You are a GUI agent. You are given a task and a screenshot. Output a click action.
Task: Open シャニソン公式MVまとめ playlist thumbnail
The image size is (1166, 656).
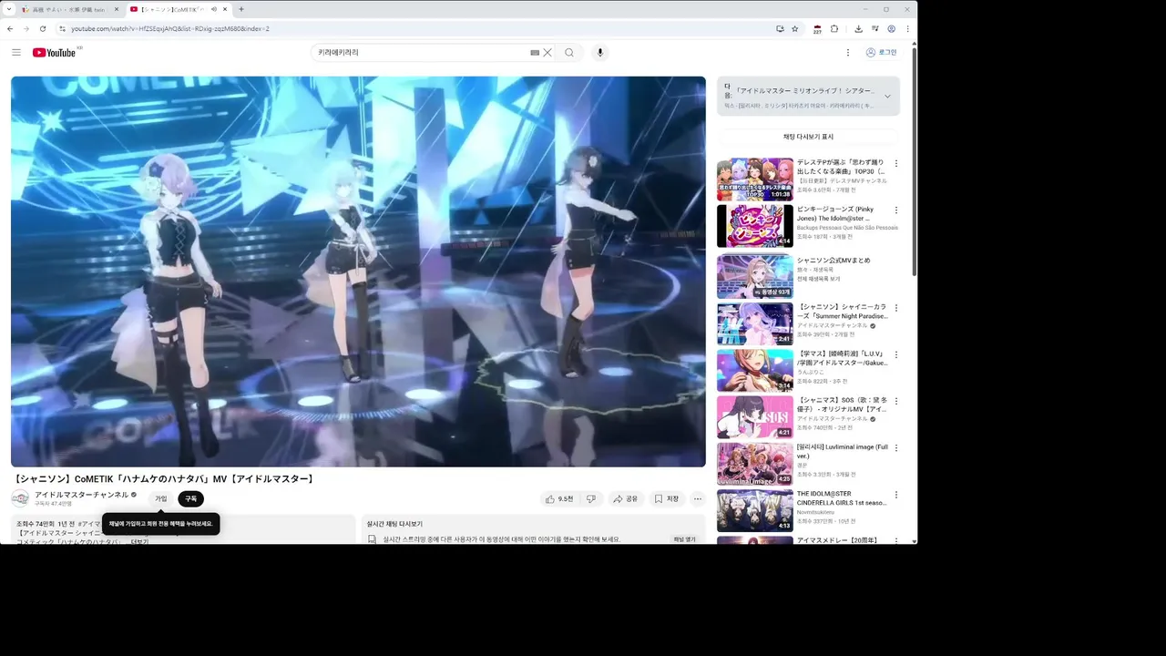(x=755, y=277)
